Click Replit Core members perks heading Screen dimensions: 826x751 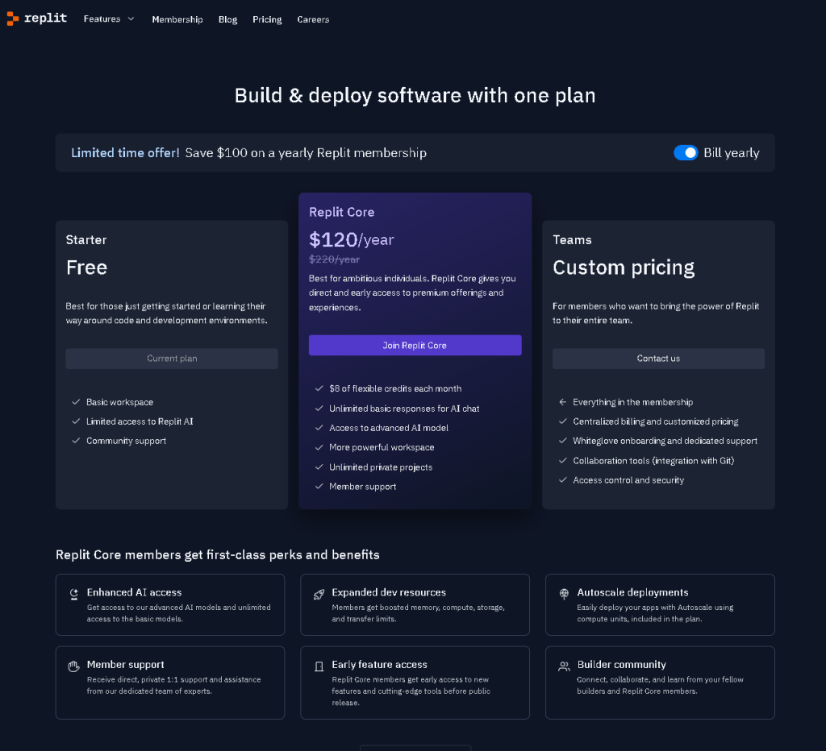click(x=218, y=554)
